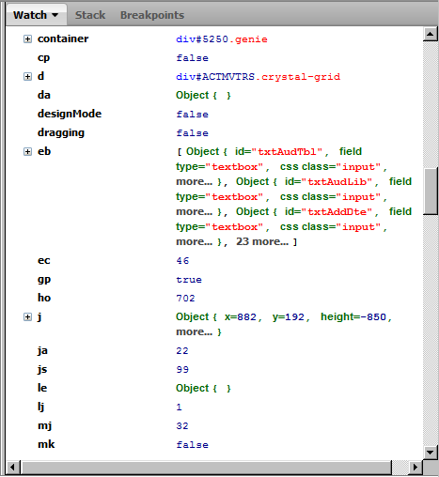Click the horizontal scrollbar thumb
The image size is (439, 477).
pyautogui.click(x=206, y=468)
